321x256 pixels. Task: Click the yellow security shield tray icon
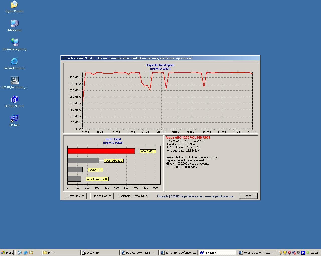285,253
